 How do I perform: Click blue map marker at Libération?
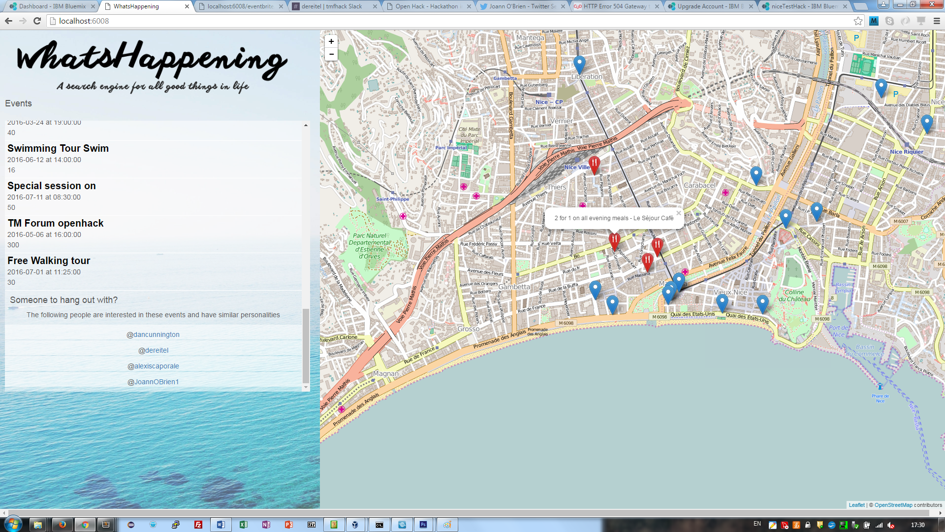coord(579,64)
